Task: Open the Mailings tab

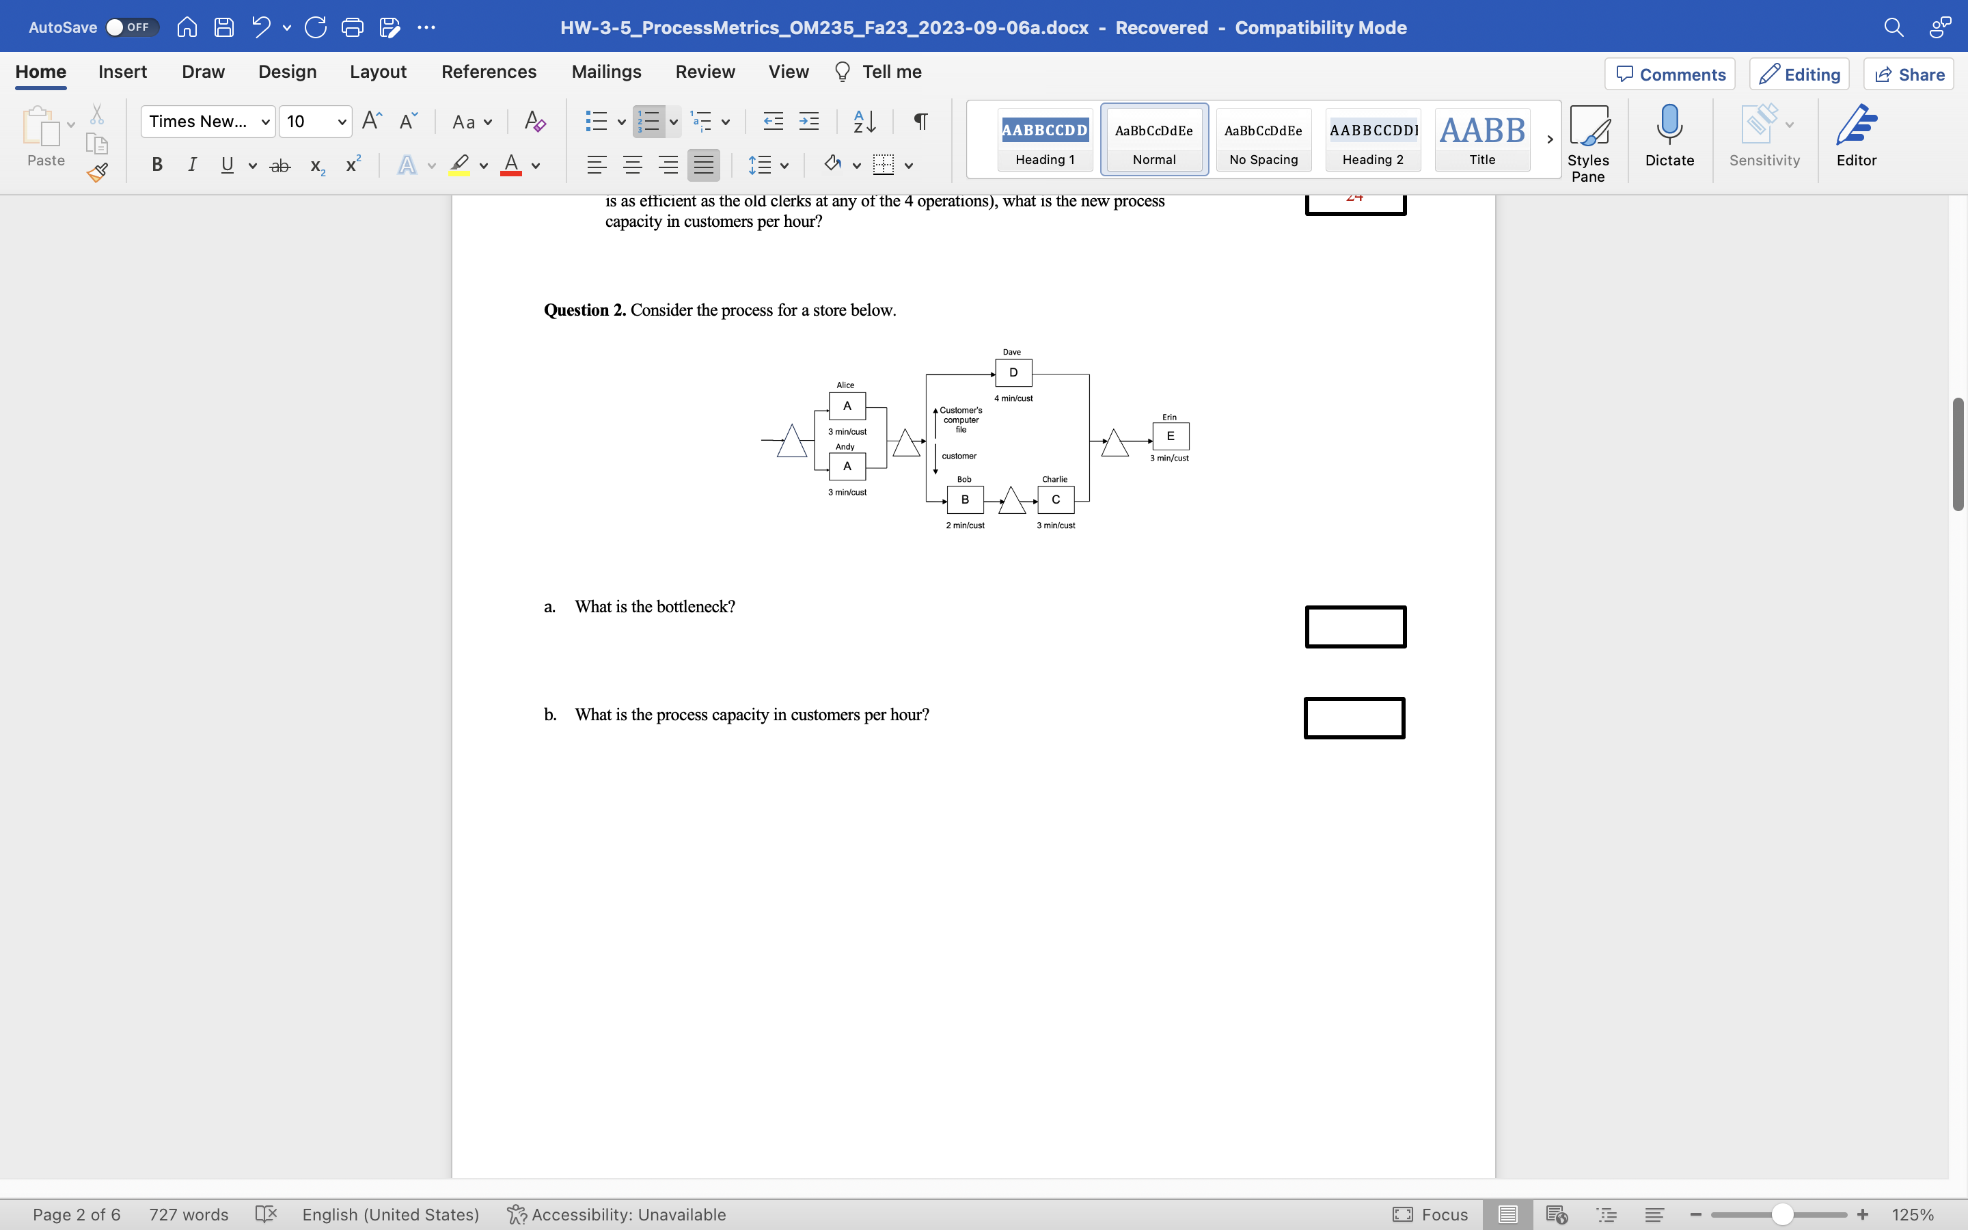Action: (x=606, y=72)
